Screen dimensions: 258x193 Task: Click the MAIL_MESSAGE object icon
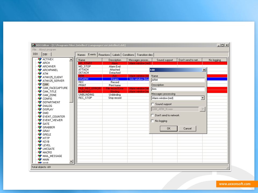pyautogui.click(x=40, y=156)
